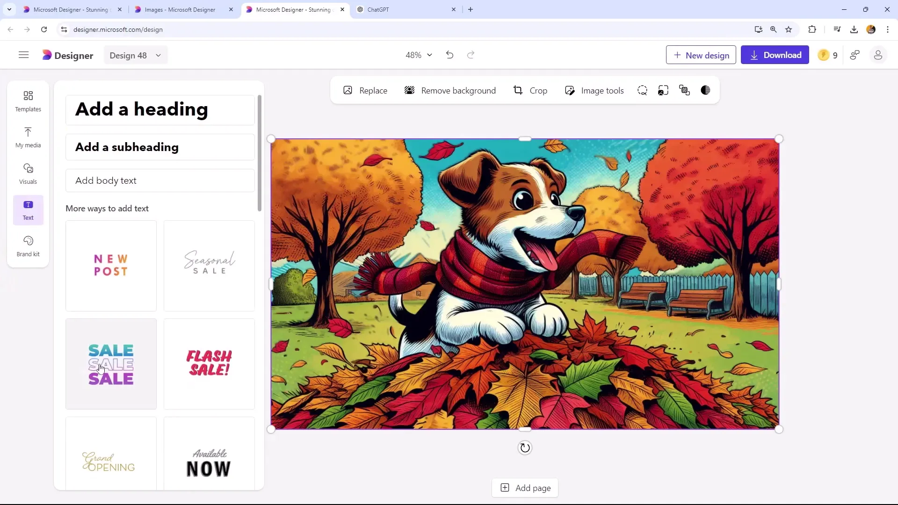898x505 pixels.
Task: Select the Text panel icon in sidebar
Action: 28,209
